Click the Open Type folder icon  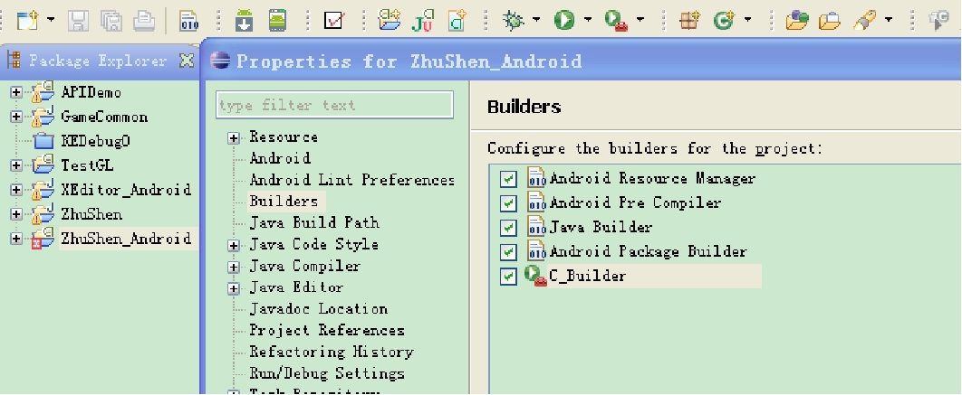797,22
